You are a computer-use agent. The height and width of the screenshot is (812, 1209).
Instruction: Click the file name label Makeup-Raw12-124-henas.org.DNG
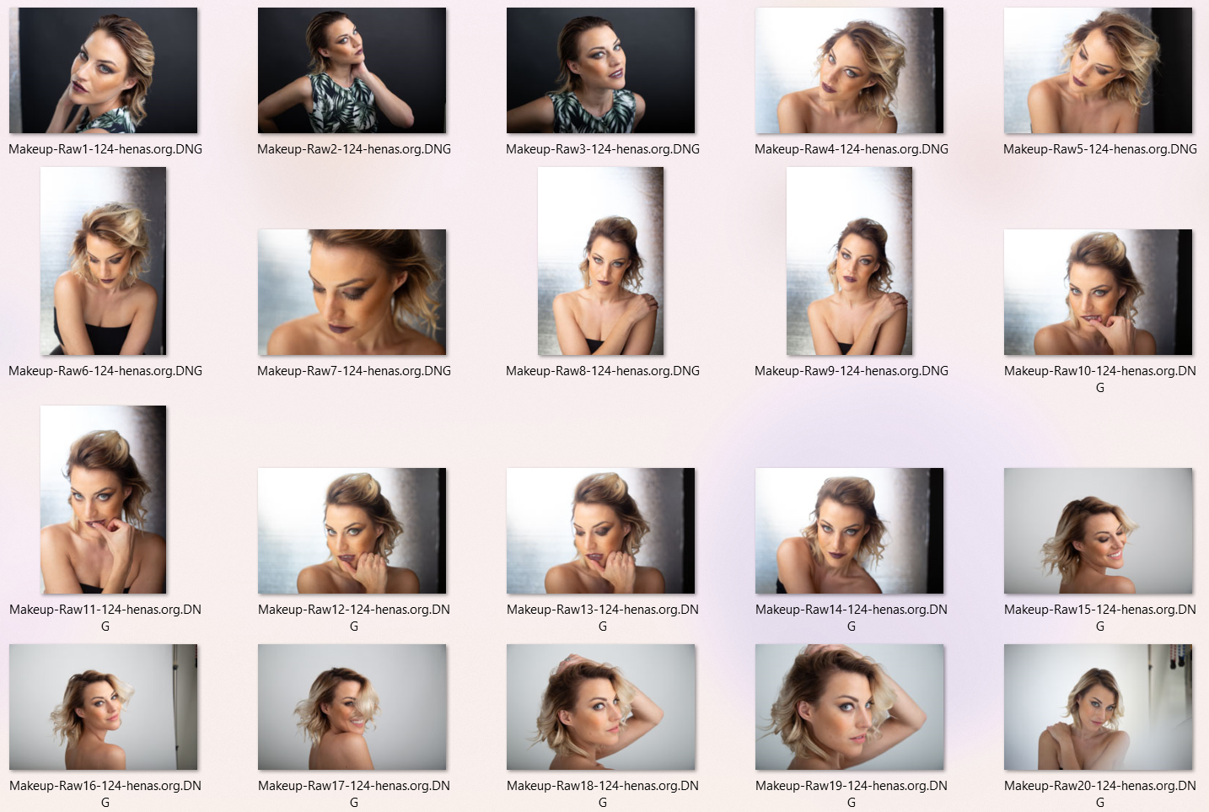click(354, 618)
